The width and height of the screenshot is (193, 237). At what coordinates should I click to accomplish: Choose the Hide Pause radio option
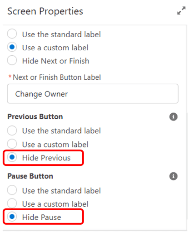point(12,217)
